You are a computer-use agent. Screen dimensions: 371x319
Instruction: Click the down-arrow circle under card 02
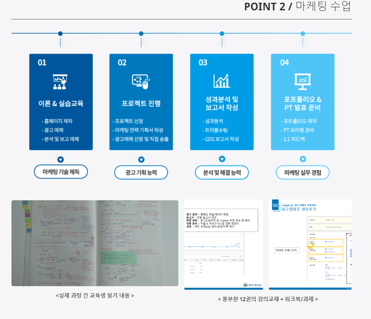coord(141,159)
